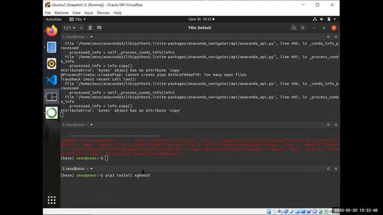Select the Tilix terminal dock icon

[x=51, y=97]
